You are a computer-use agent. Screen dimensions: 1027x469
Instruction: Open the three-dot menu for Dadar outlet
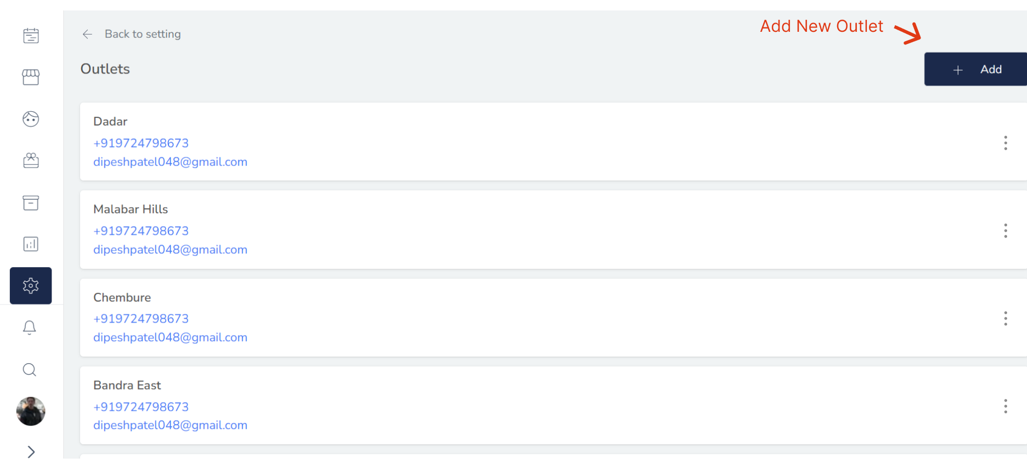pyautogui.click(x=1006, y=143)
